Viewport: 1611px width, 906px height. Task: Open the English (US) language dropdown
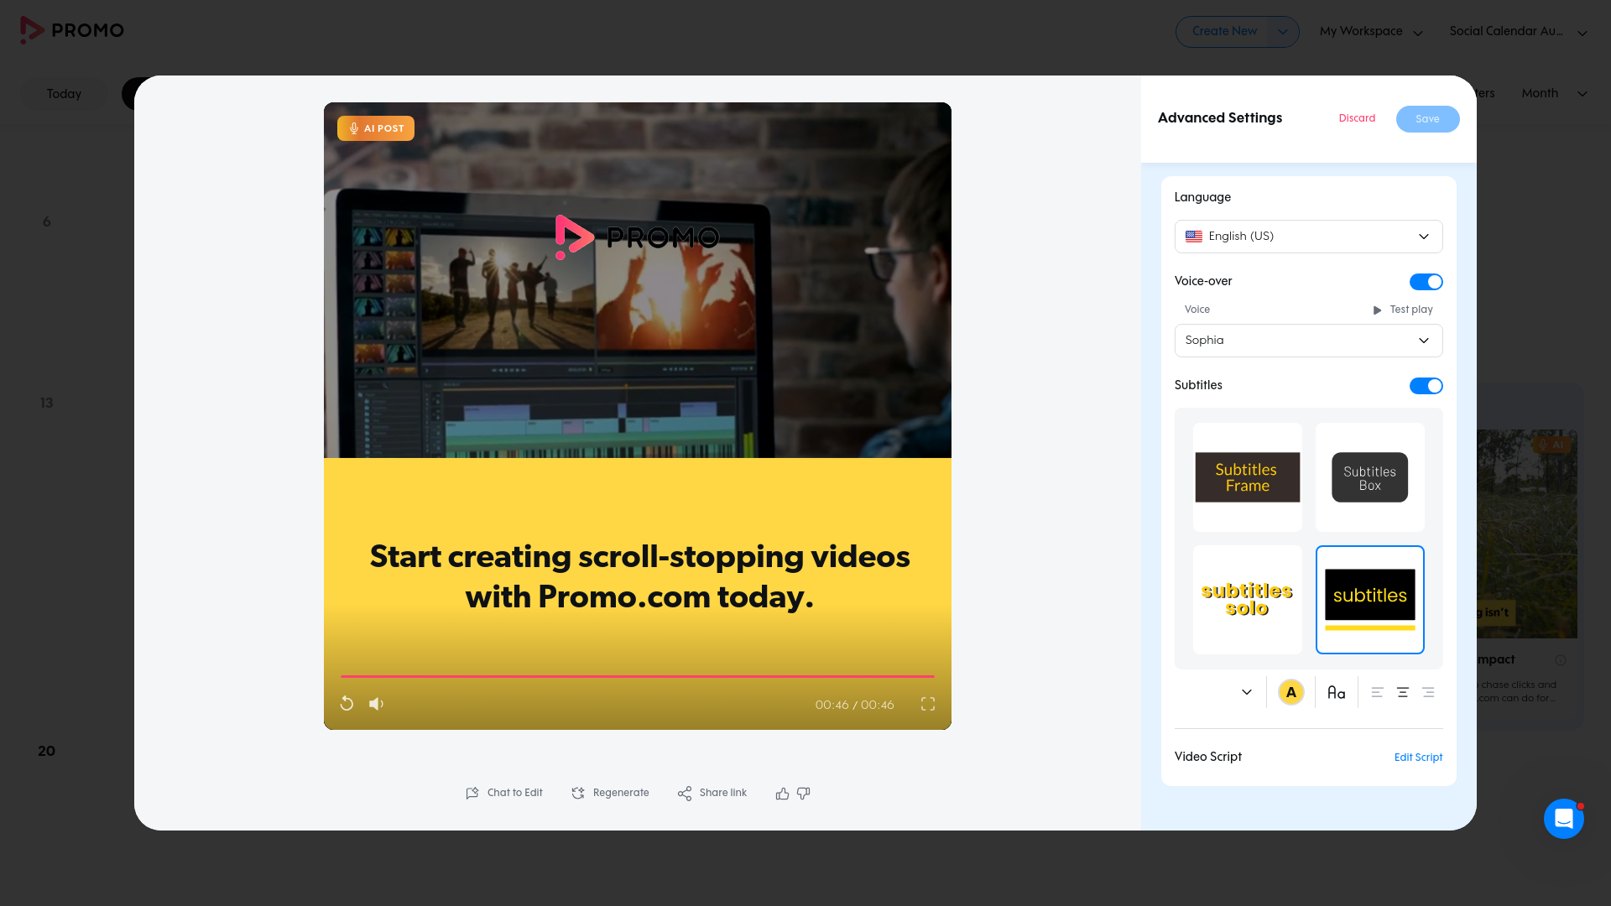(x=1308, y=237)
